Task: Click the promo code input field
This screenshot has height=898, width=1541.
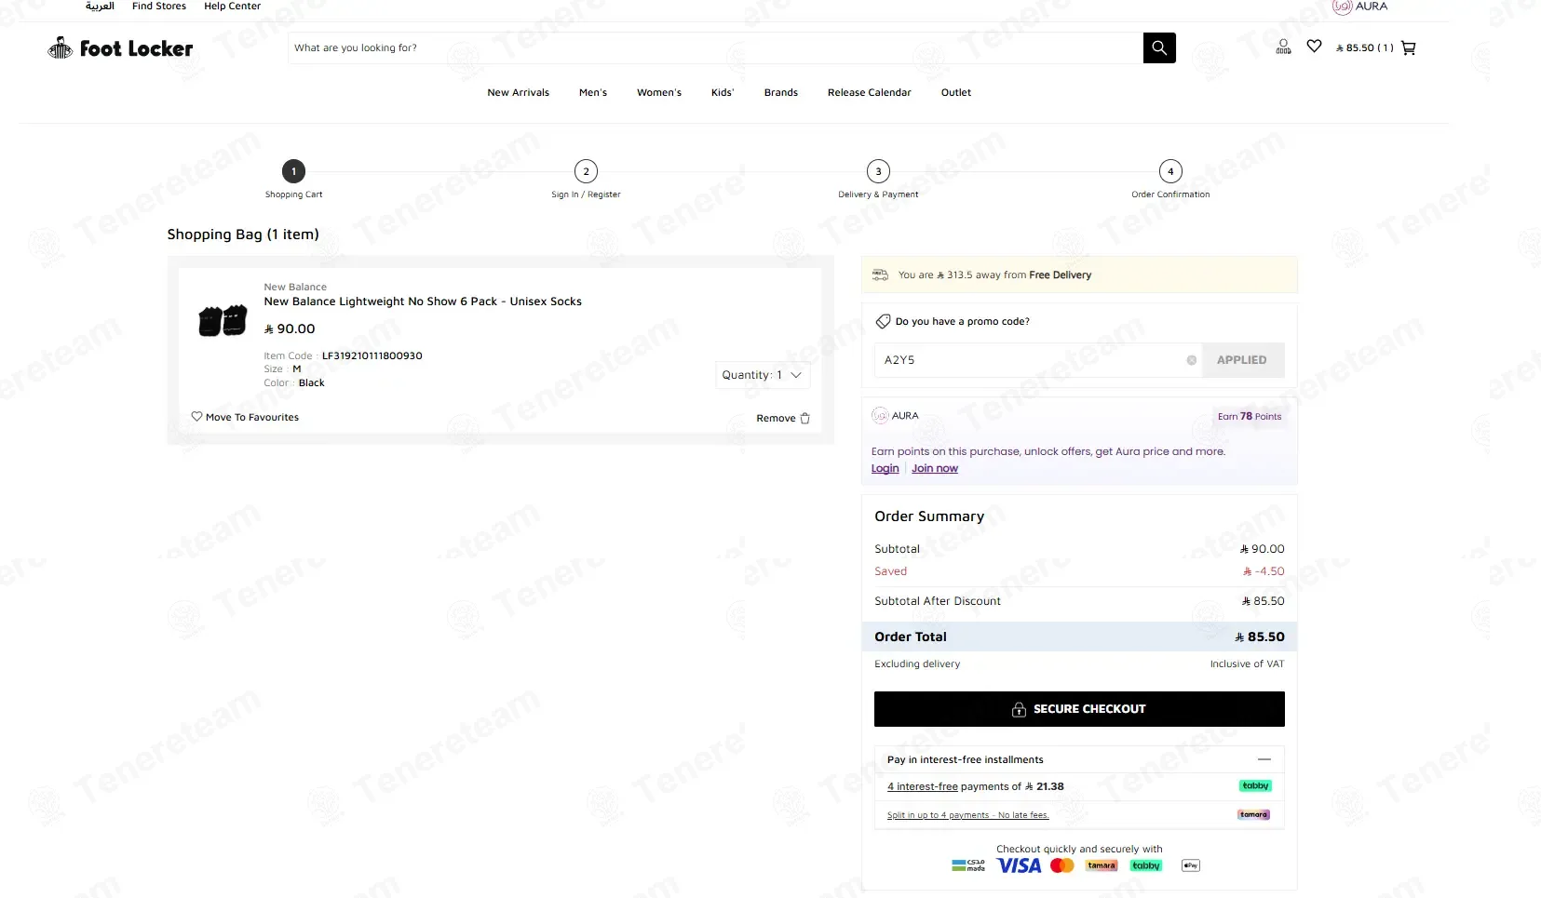Action: coord(1038,360)
